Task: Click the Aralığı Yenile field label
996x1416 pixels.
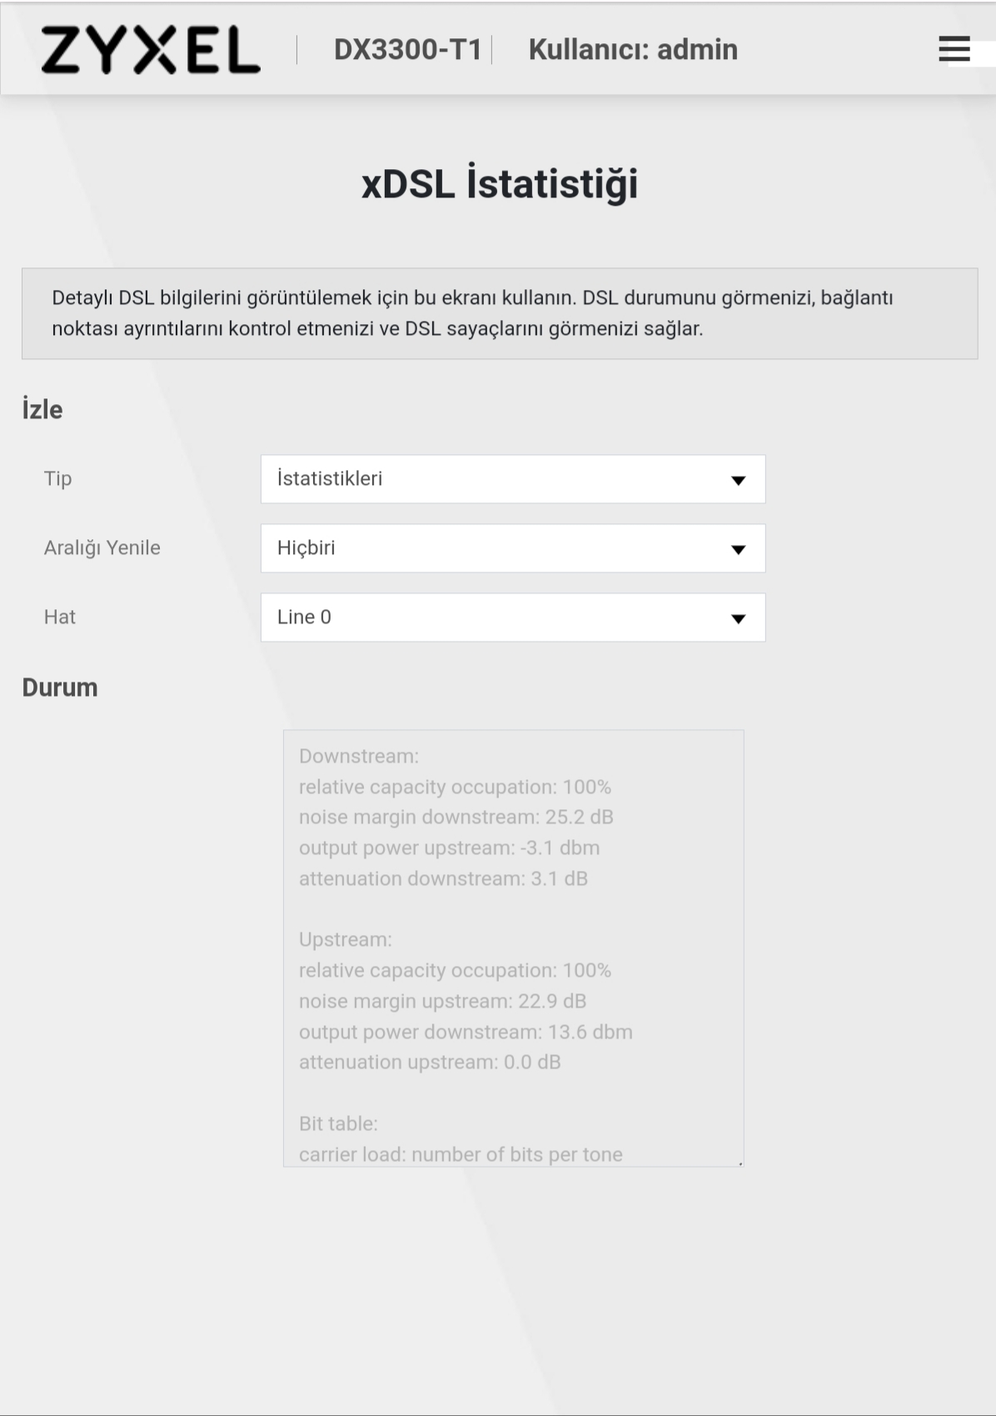Action: click(x=102, y=548)
